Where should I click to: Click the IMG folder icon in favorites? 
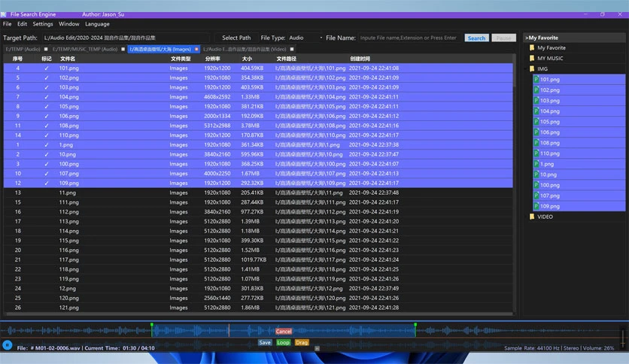tap(532, 69)
